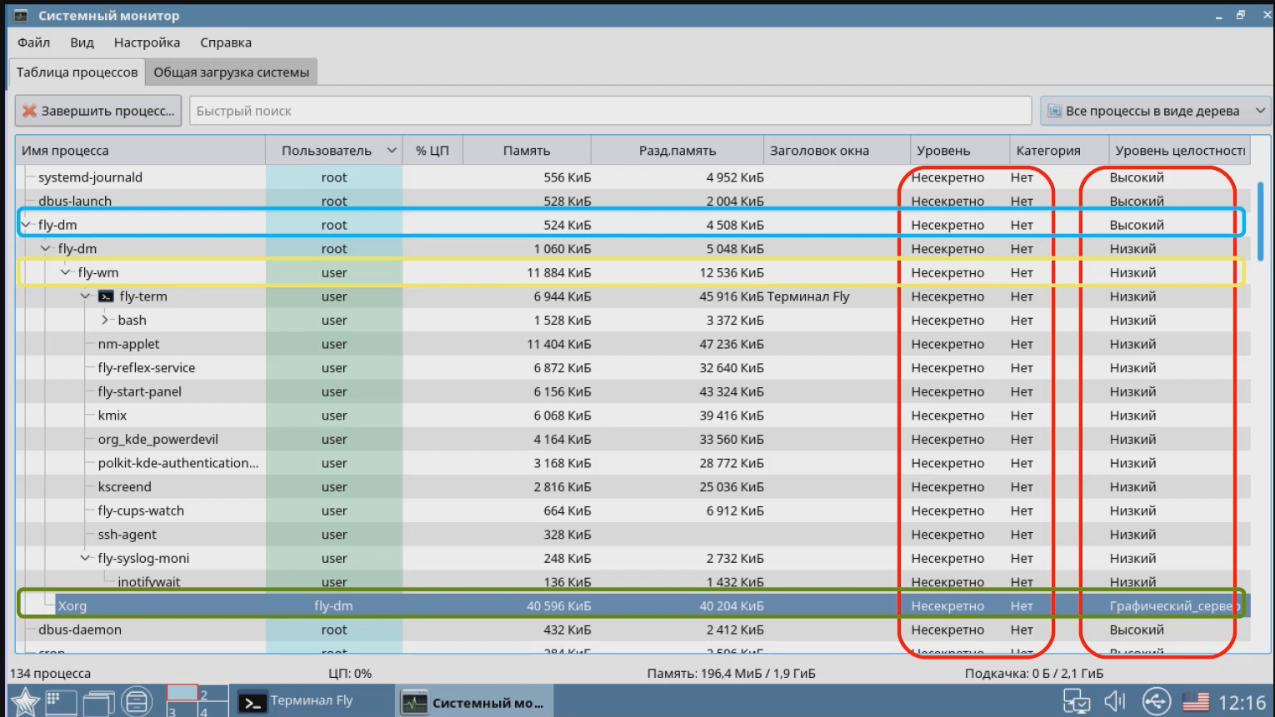Click the Пользователь column sort arrow
Image resolution: width=1275 pixels, height=717 pixels.
(x=392, y=151)
